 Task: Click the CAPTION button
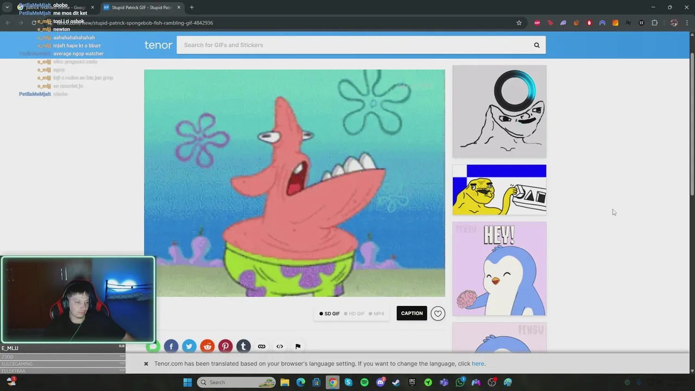click(x=412, y=313)
